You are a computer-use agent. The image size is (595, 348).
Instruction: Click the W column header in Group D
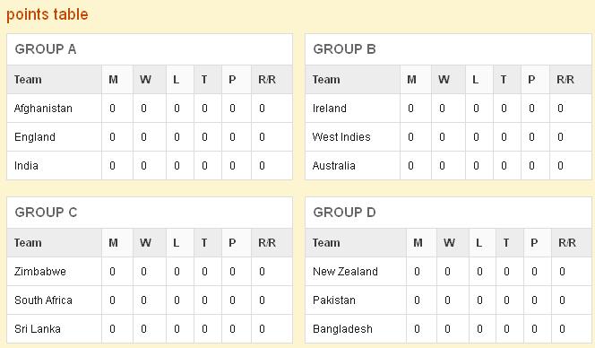449,243
